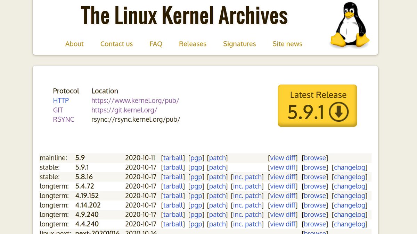Click the Tux penguin logo
The height and width of the screenshot is (234, 417).
350,24
